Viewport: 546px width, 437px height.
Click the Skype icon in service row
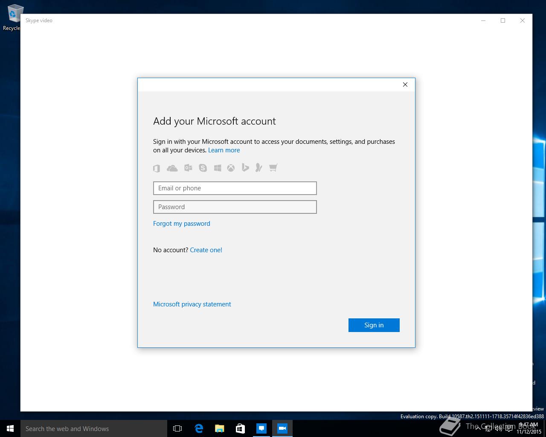click(x=203, y=168)
